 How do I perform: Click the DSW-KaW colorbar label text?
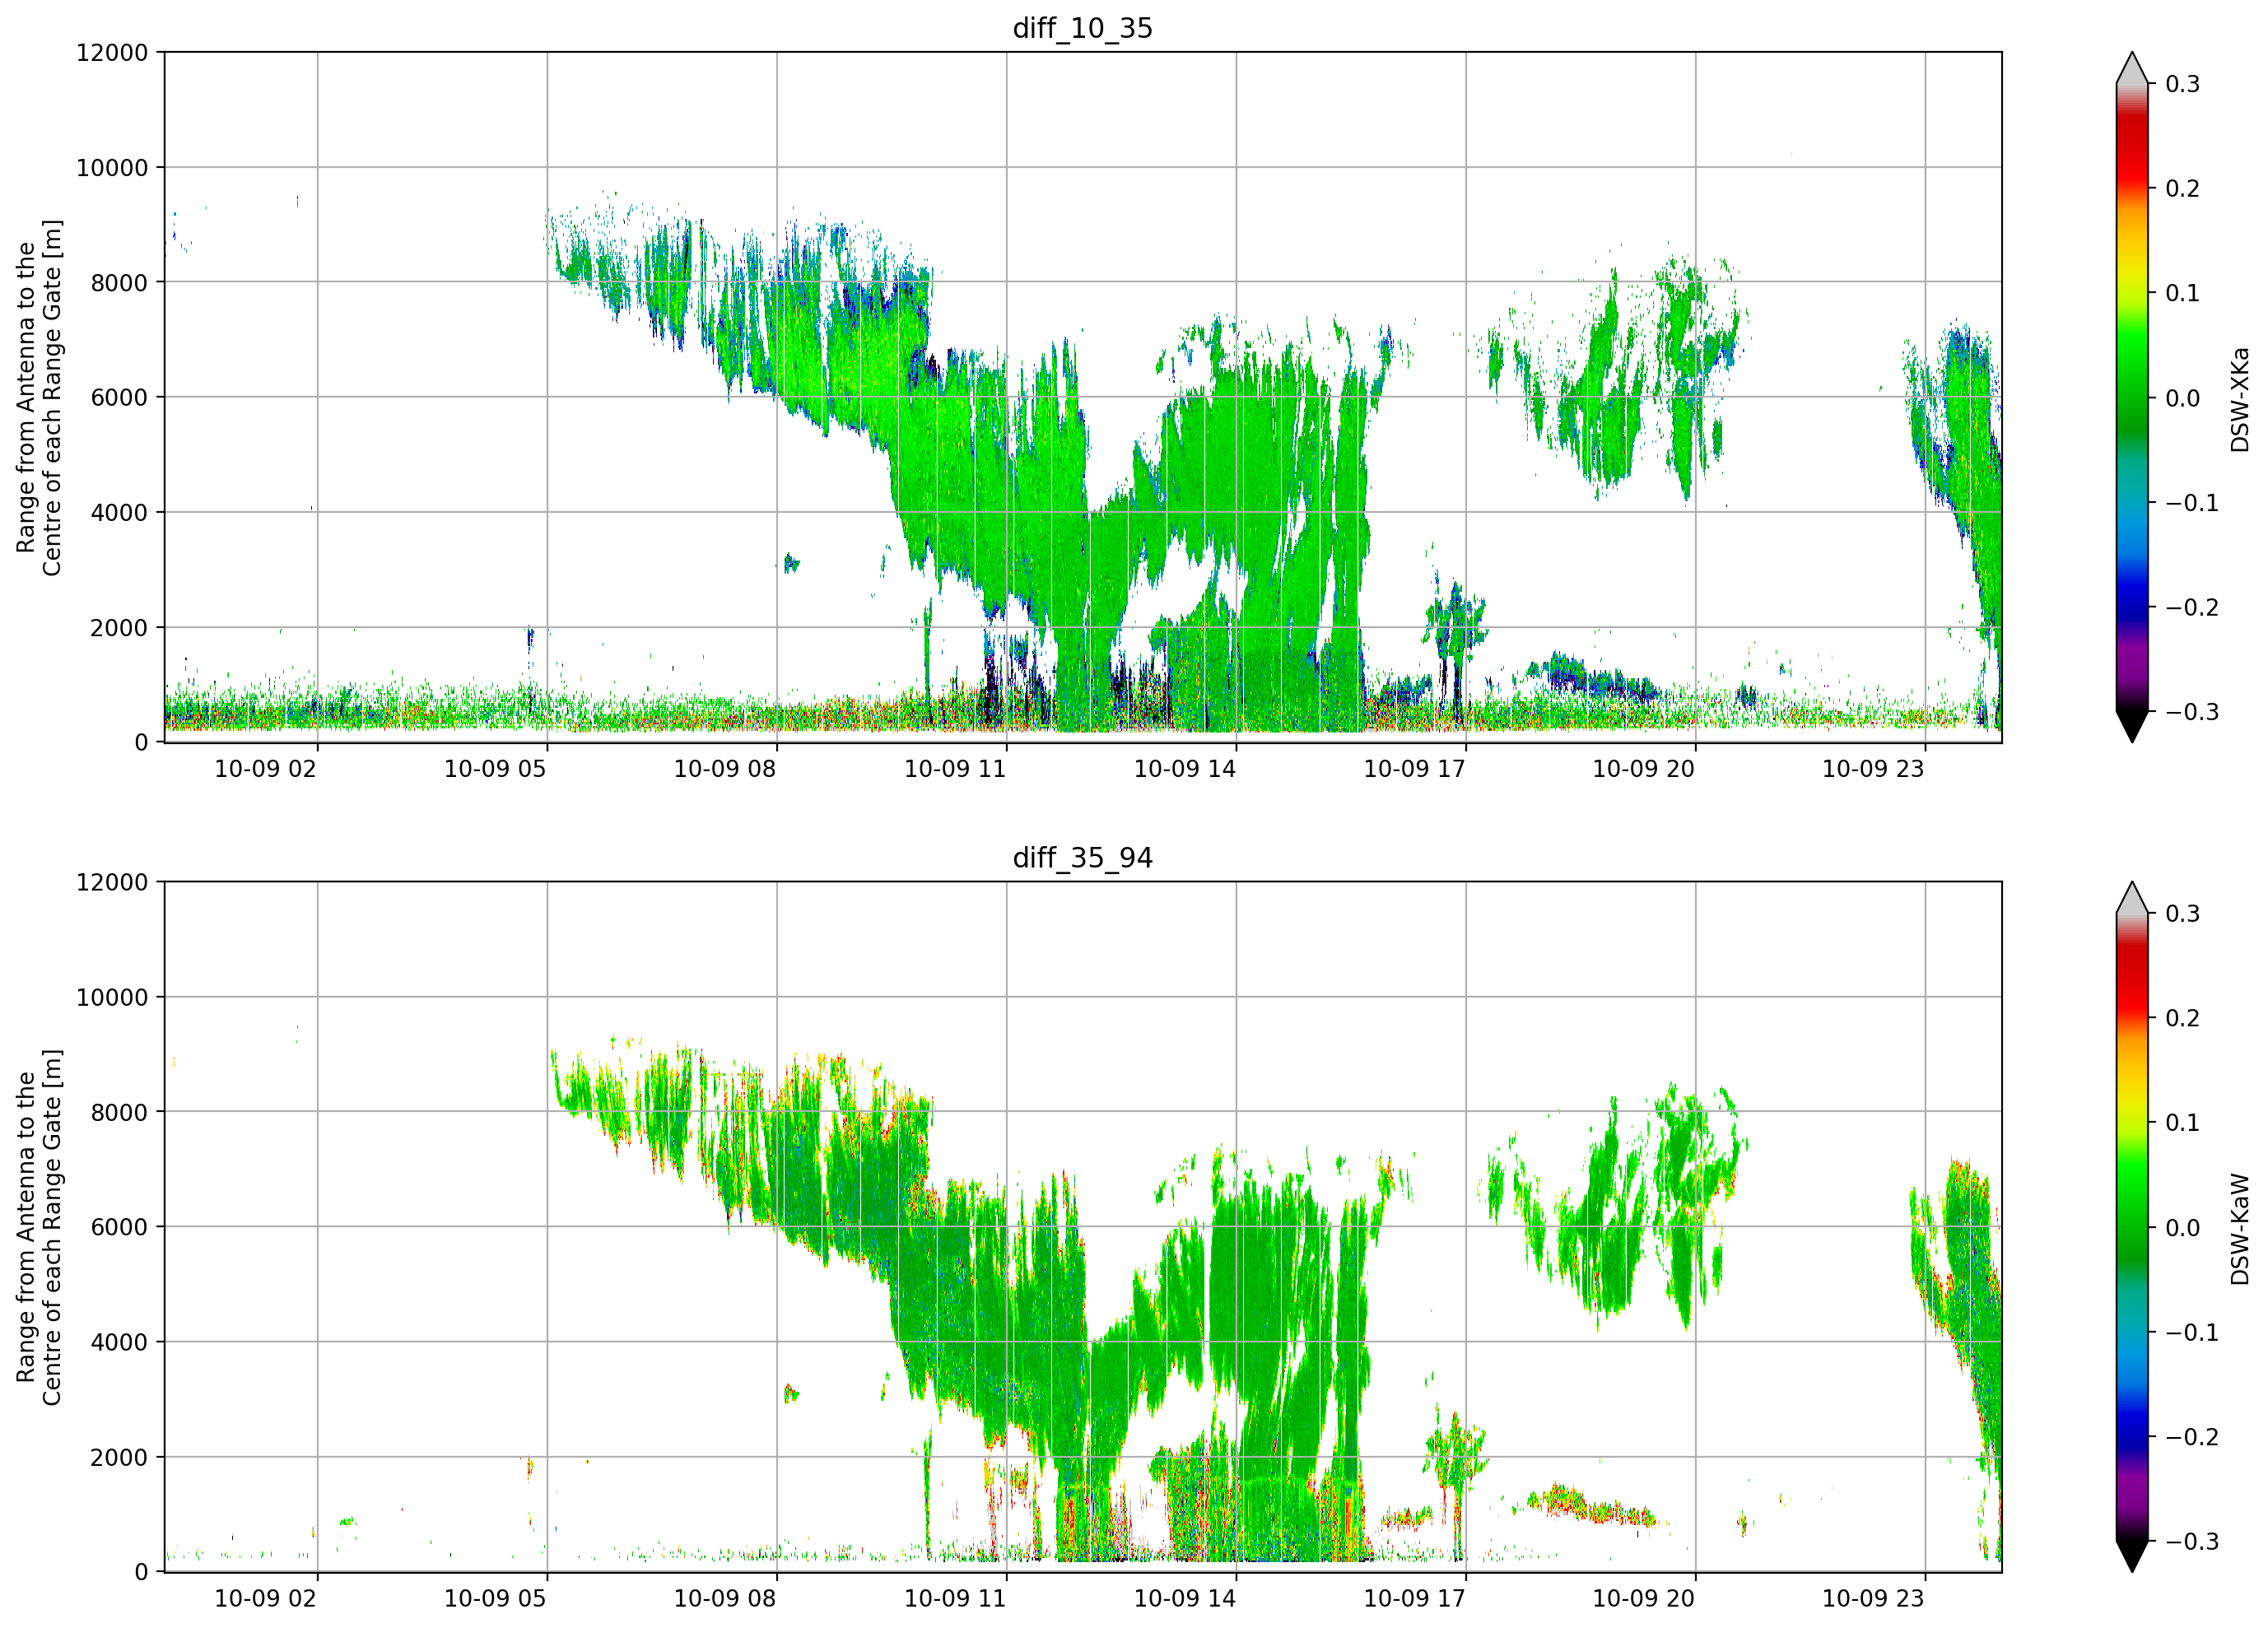pos(2239,1229)
